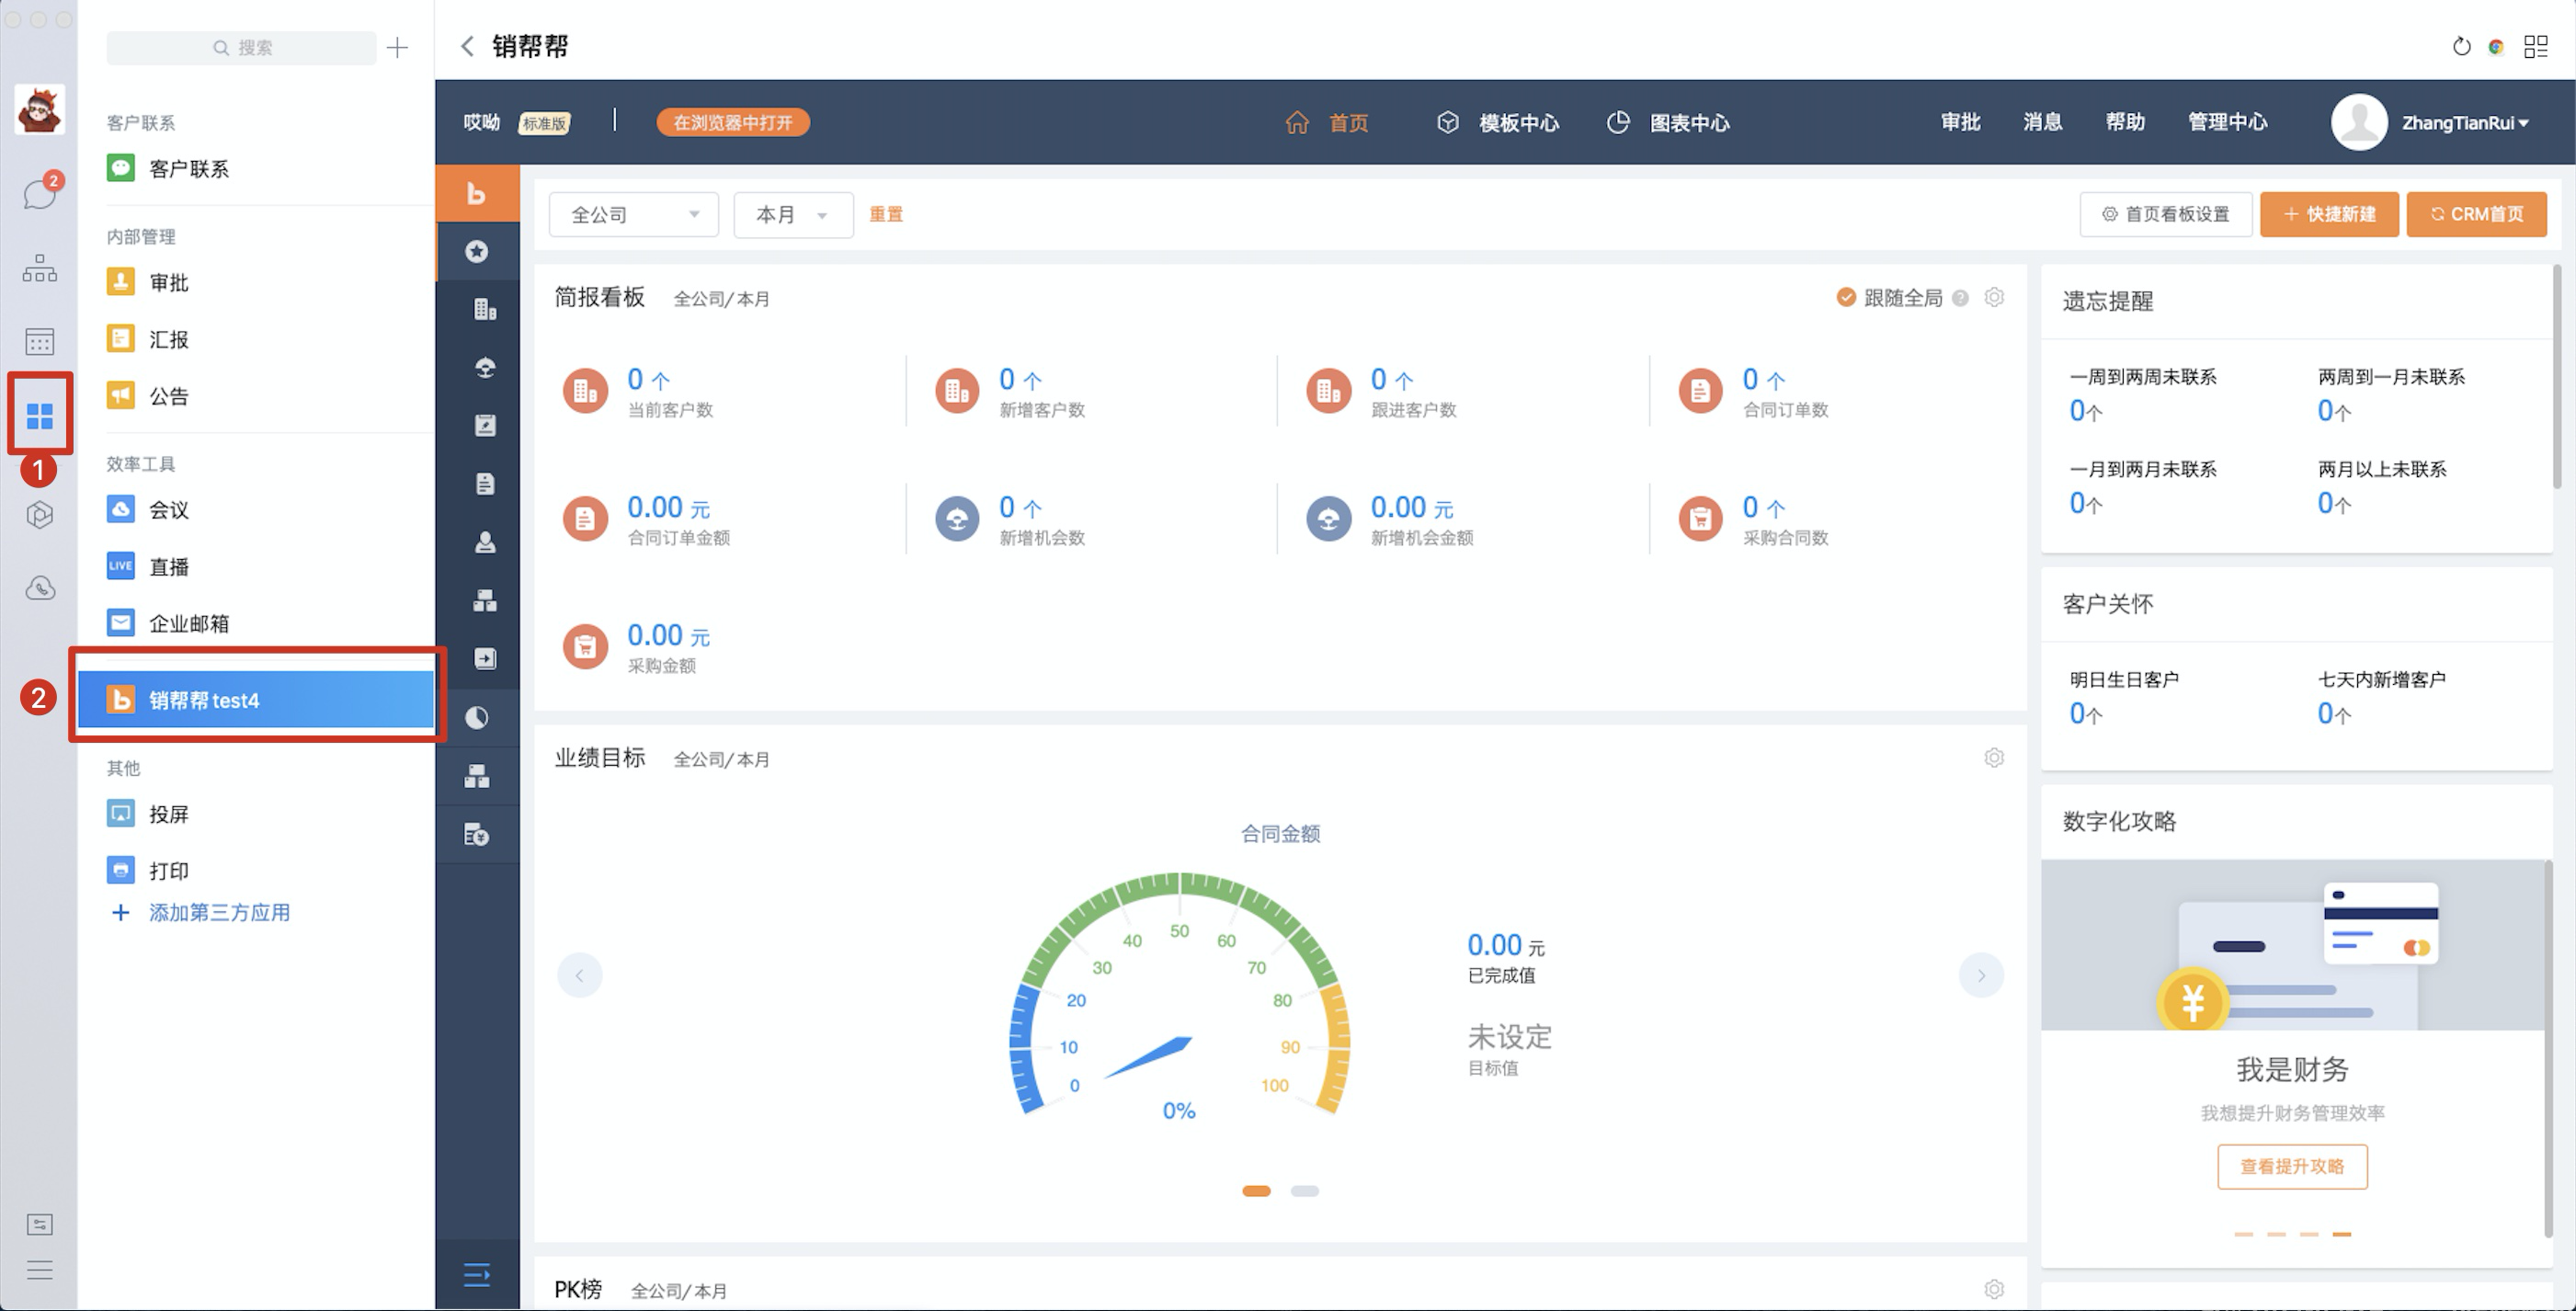2576x1311 pixels.
Task: Open messages chat bubble with badge
Action: 40,193
